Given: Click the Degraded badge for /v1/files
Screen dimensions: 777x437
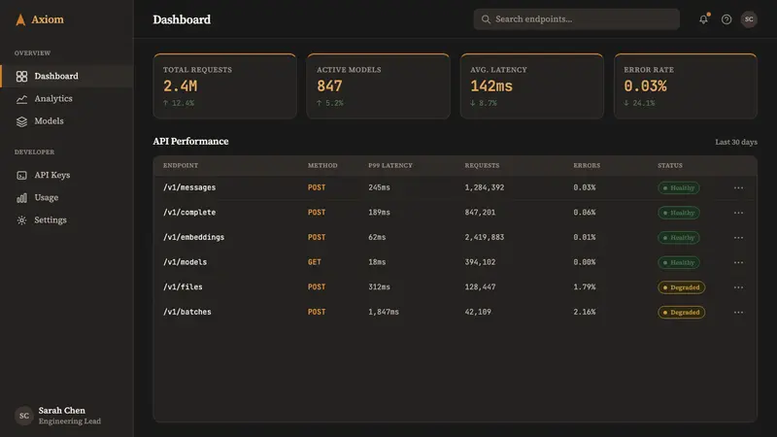Looking at the screenshot, I should pyautogui.click(x=682, y=287).
